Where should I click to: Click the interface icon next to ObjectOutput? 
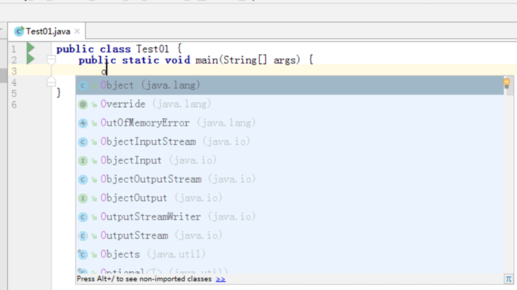83,198
